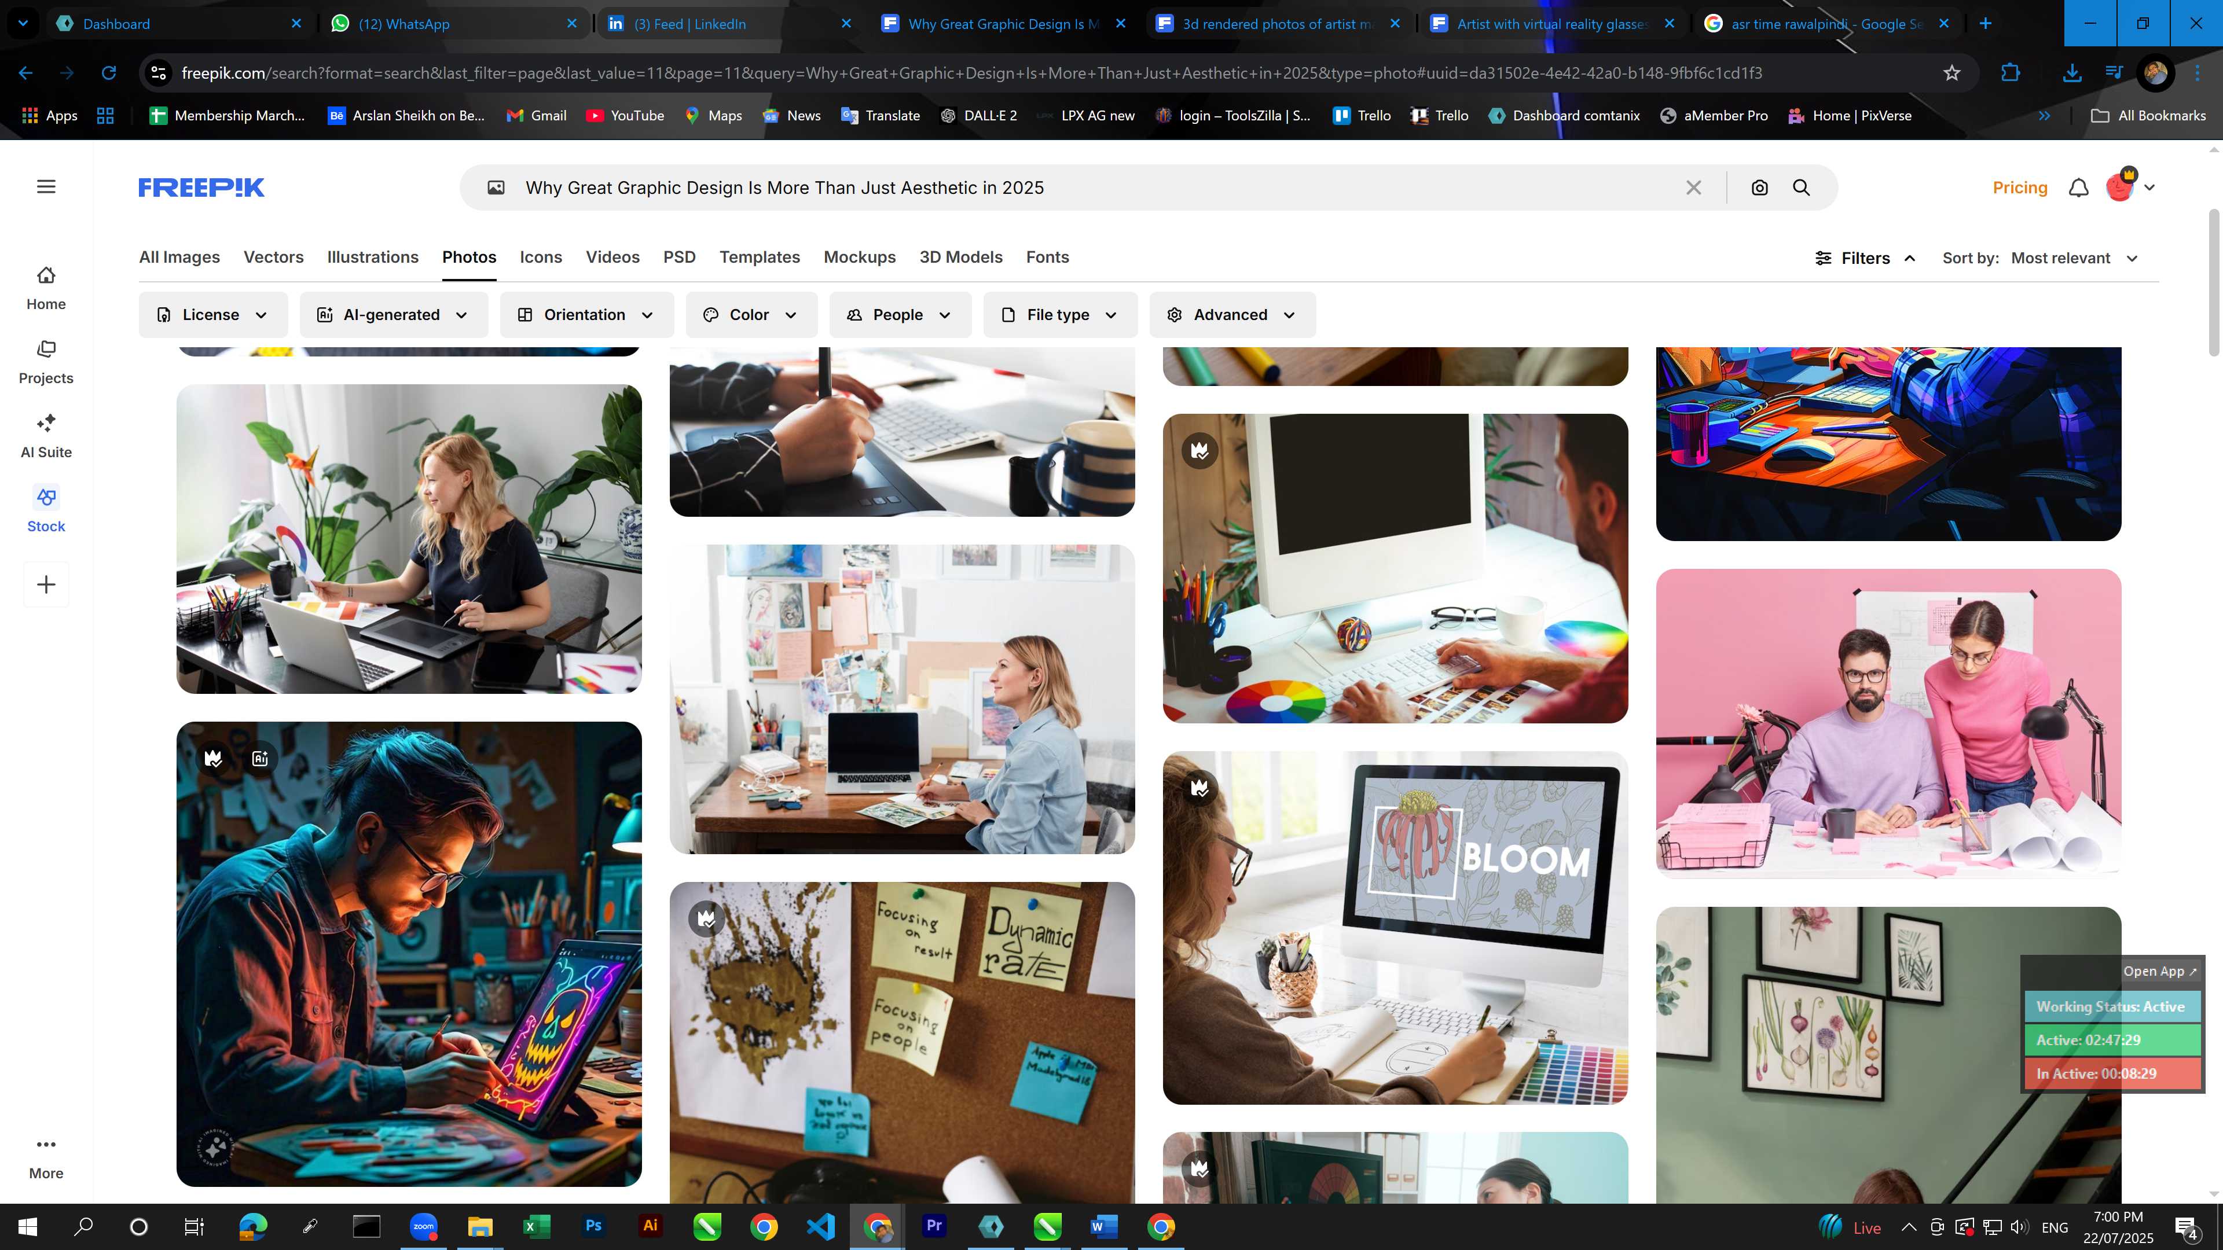2223x1250 pixels.
Task: Bookmark this page with the star icon
Action: pos(1952,73)
